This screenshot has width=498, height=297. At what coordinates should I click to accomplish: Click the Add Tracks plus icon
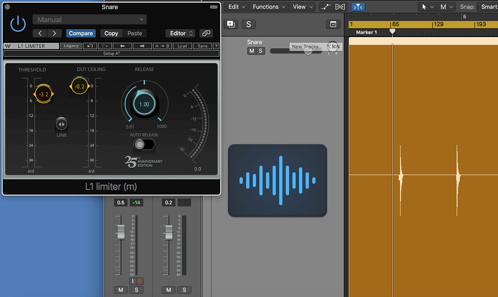click(231, 24)
